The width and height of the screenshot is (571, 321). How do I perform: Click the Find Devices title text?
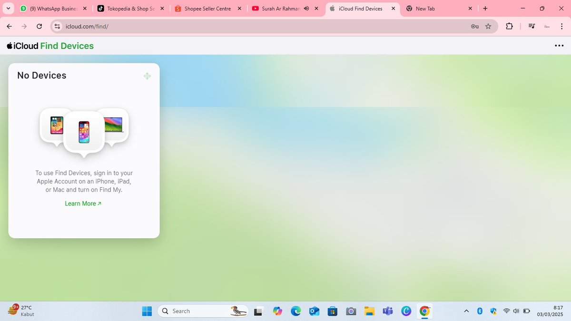tap(67, 46)
